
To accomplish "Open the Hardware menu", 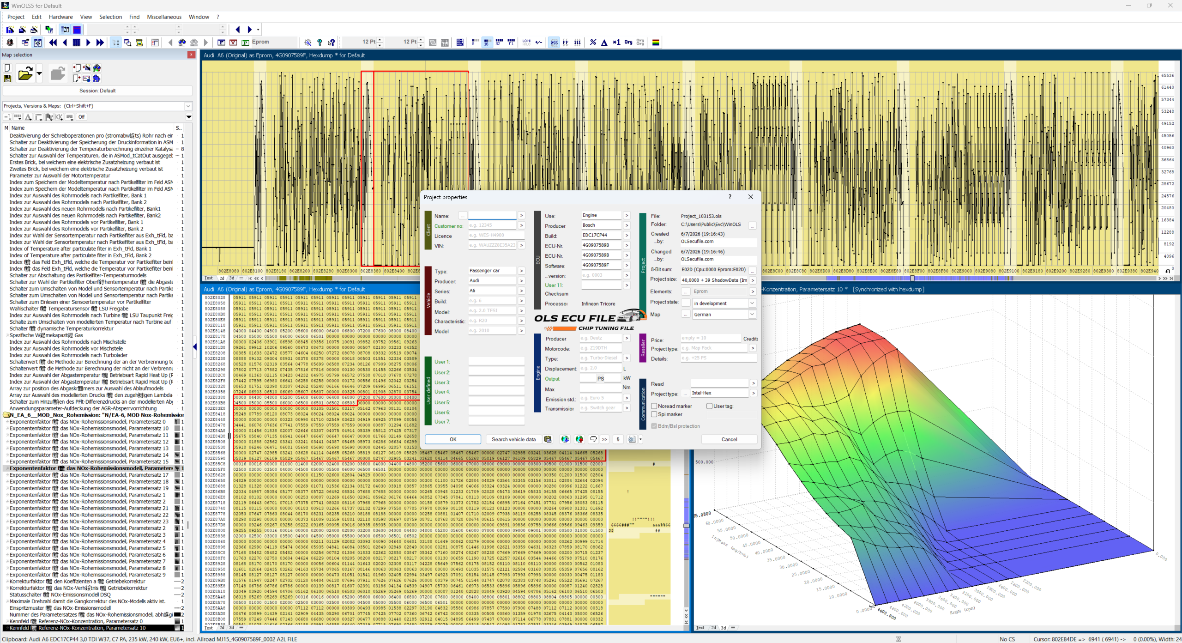I will [x=60, y=17].
